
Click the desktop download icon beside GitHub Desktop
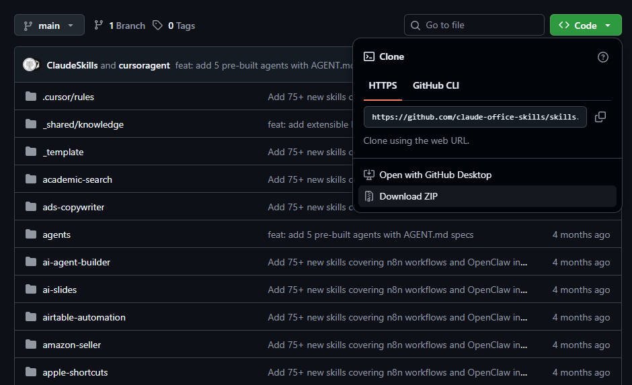pyautogui.click(x=369, y=175)
